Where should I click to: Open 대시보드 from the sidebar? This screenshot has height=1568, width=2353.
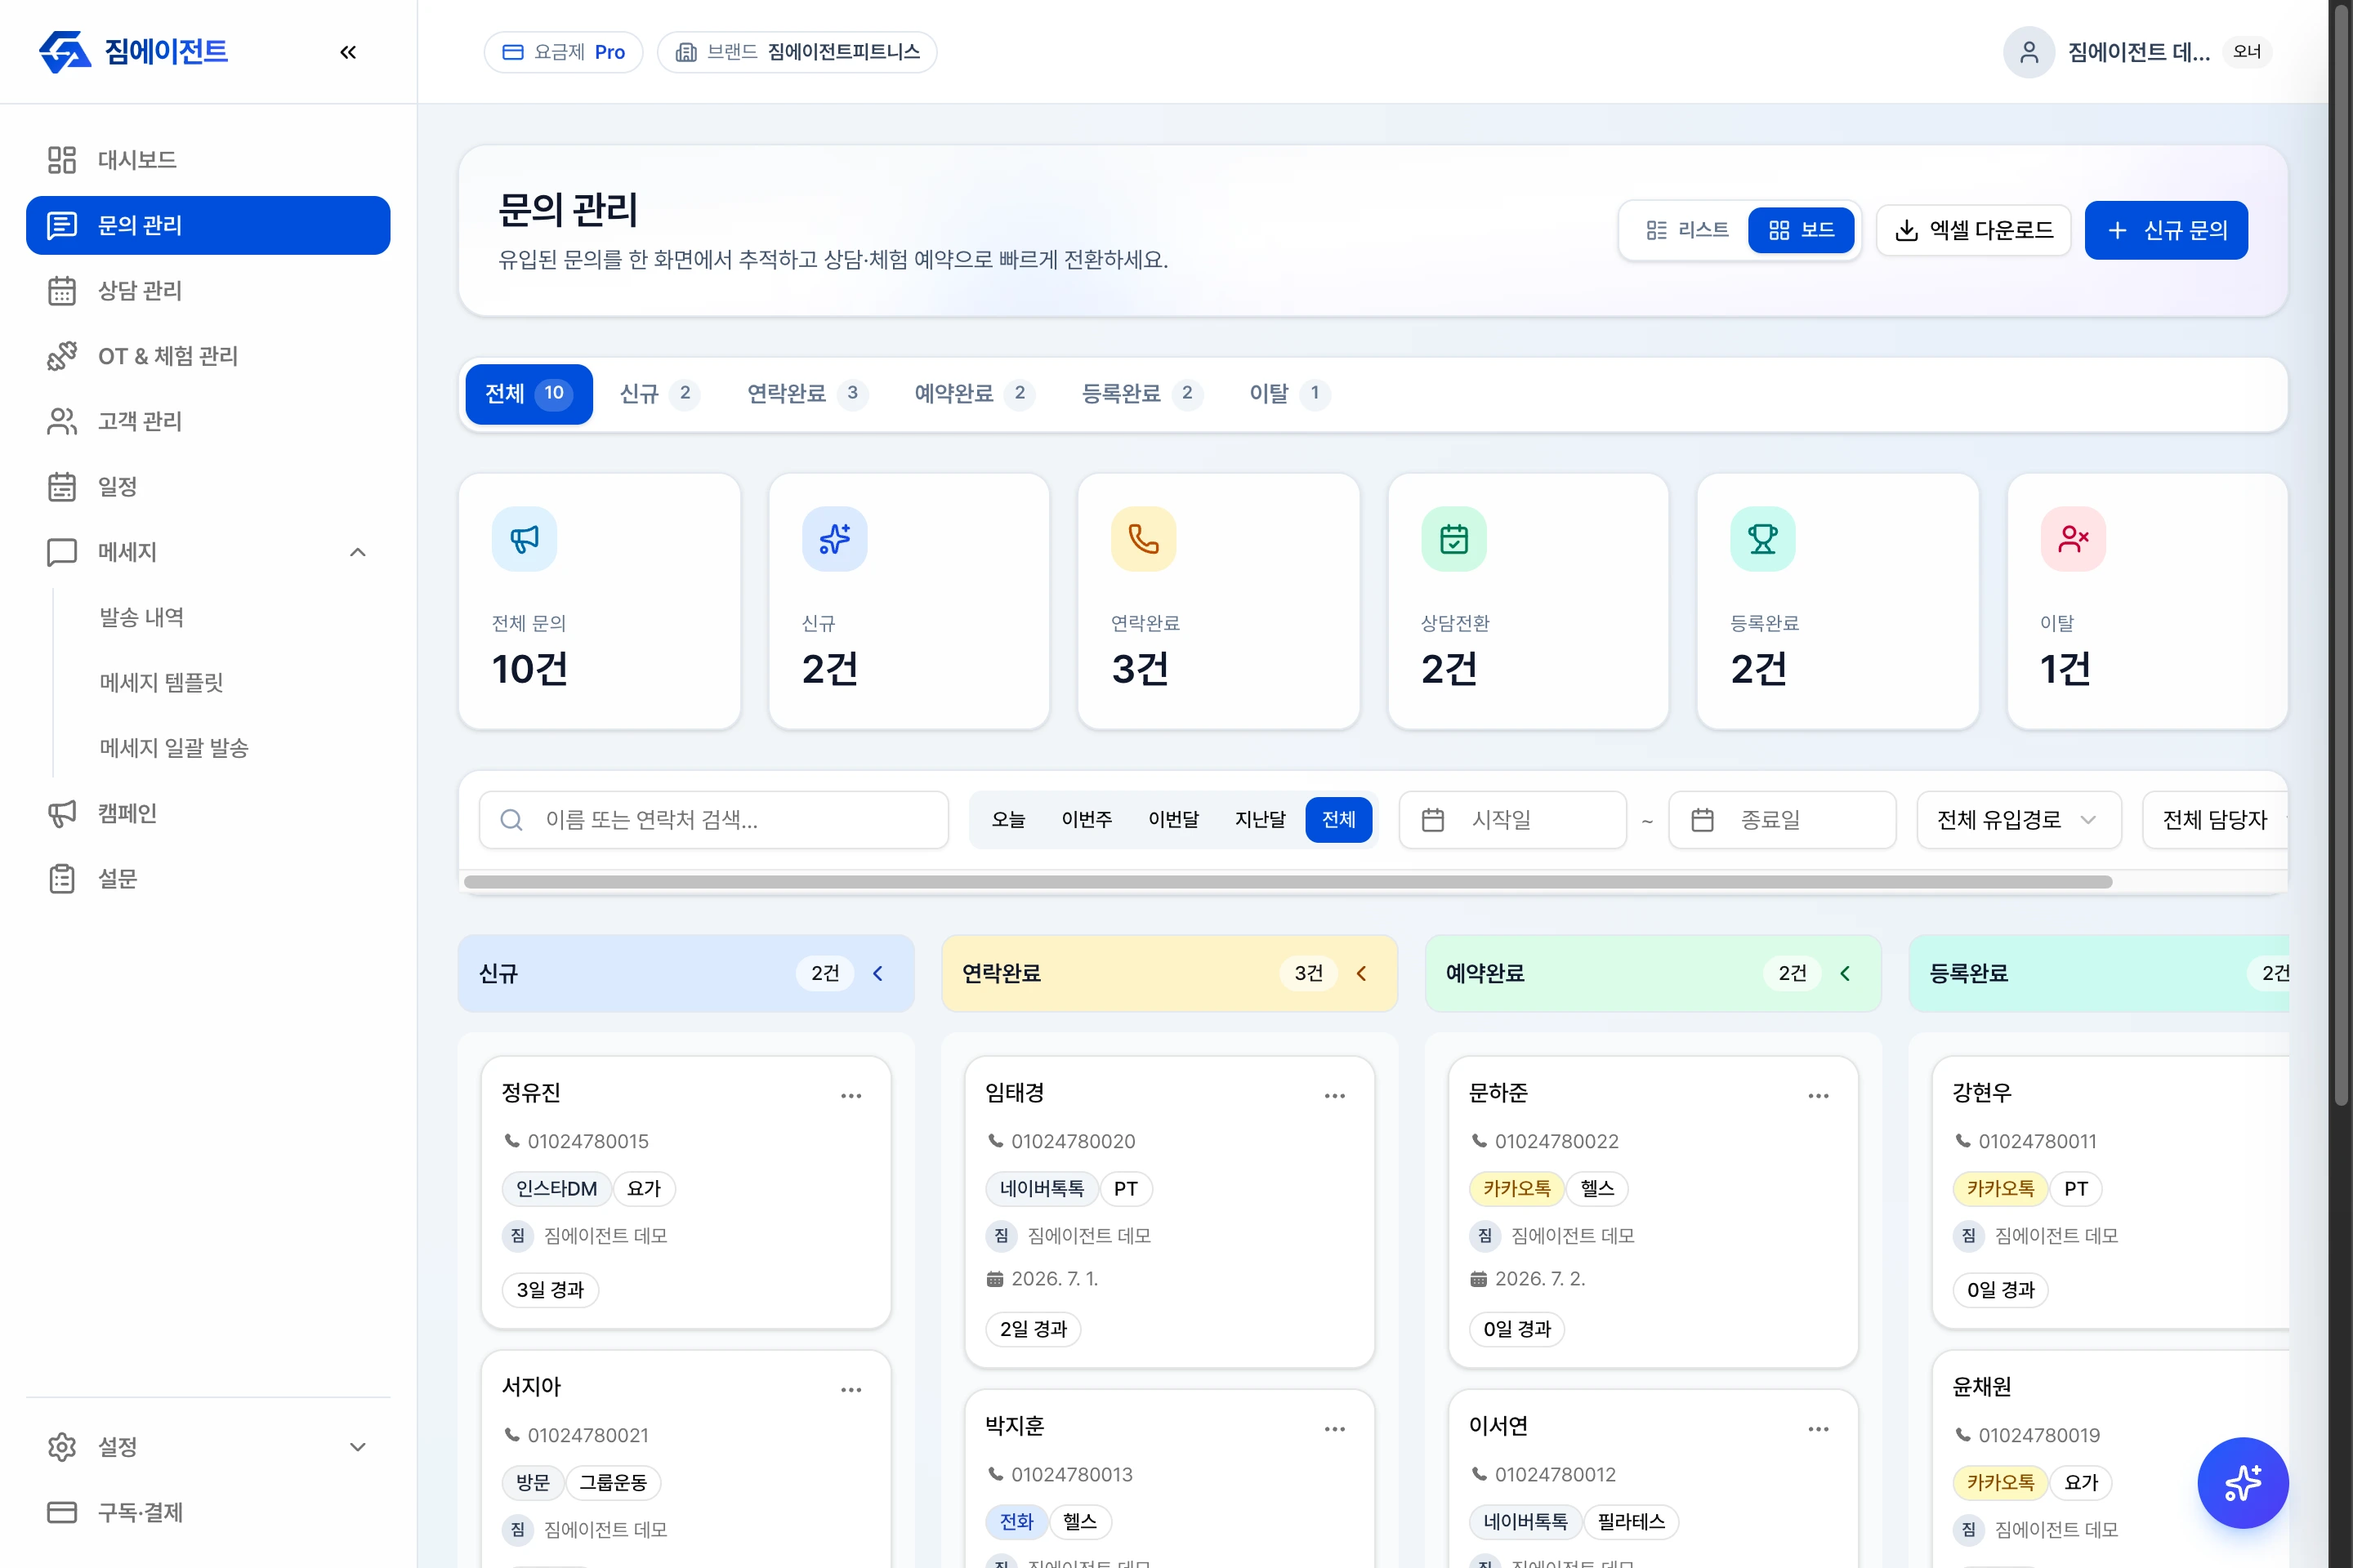(x=208, y=160)
